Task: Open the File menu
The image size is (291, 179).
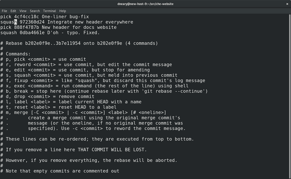Action: [4, 11]
